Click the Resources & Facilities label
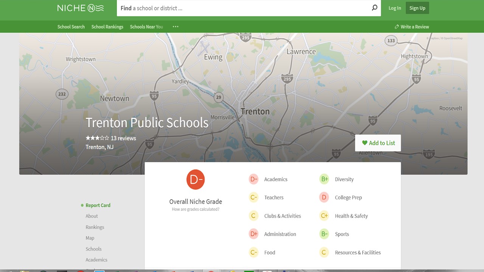This screenshot has height=272, width=484. point(358,253)
